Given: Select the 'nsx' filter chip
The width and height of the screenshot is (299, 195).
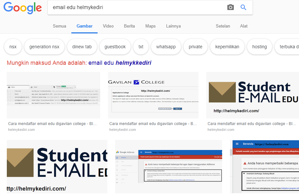Looking at the screenshot, I should tap(13, 47).
